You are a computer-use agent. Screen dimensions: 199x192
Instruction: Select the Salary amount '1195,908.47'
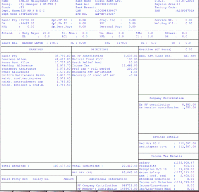click(185, 163)
